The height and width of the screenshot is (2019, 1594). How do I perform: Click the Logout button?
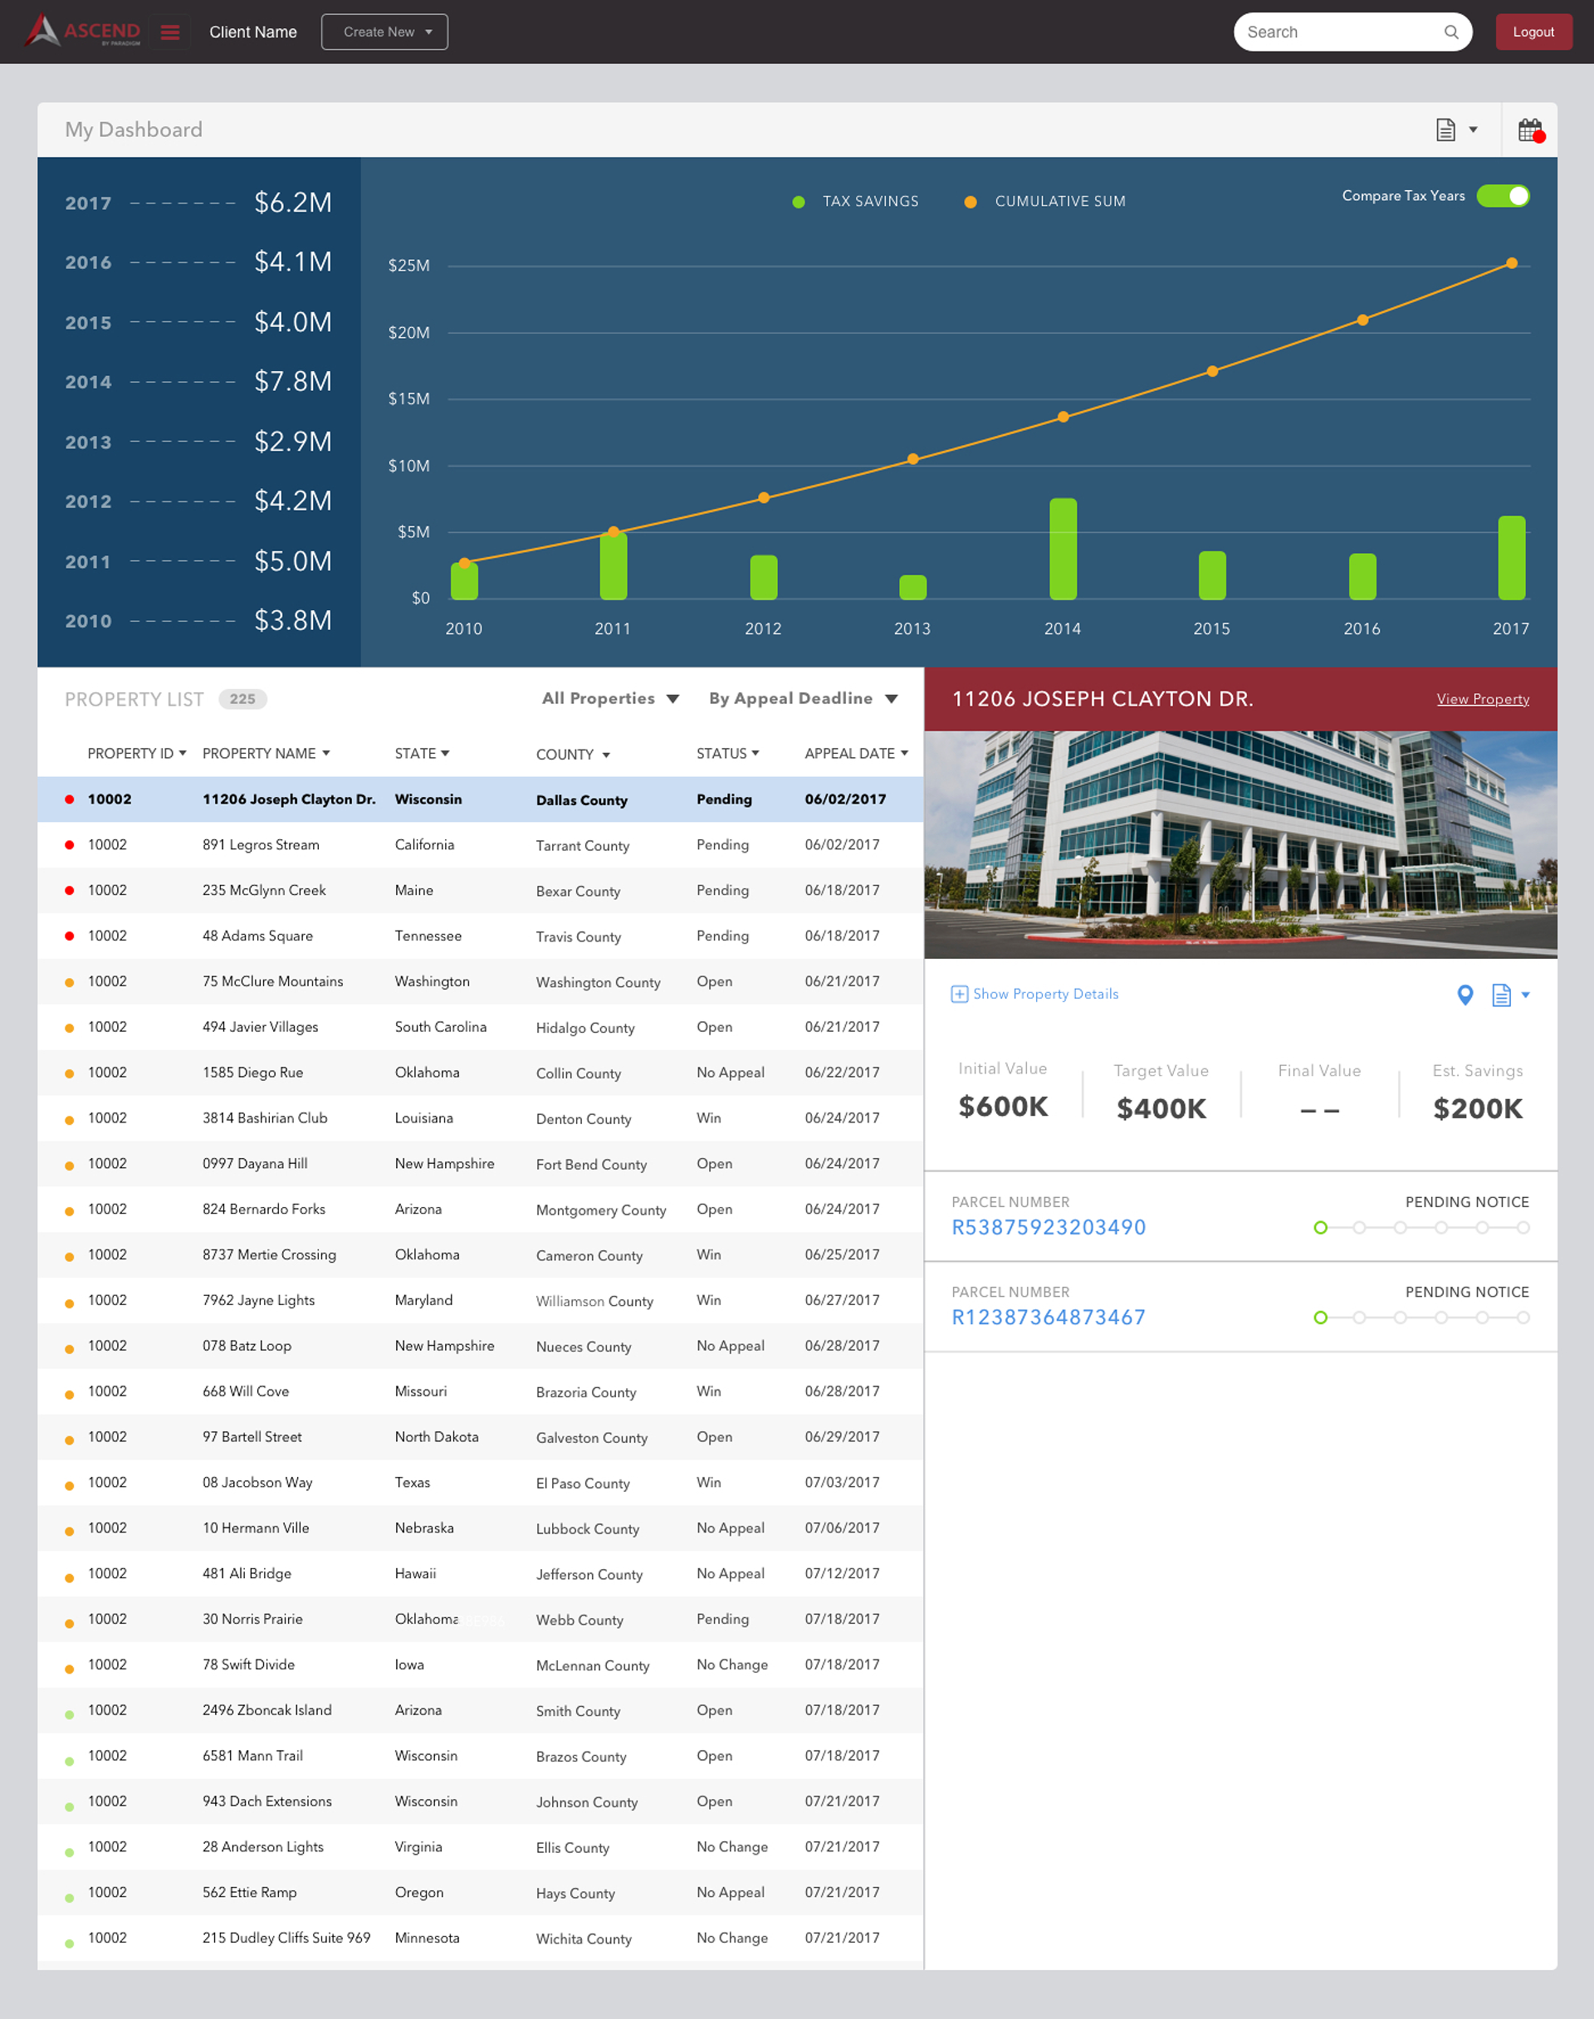point(1533,32)
